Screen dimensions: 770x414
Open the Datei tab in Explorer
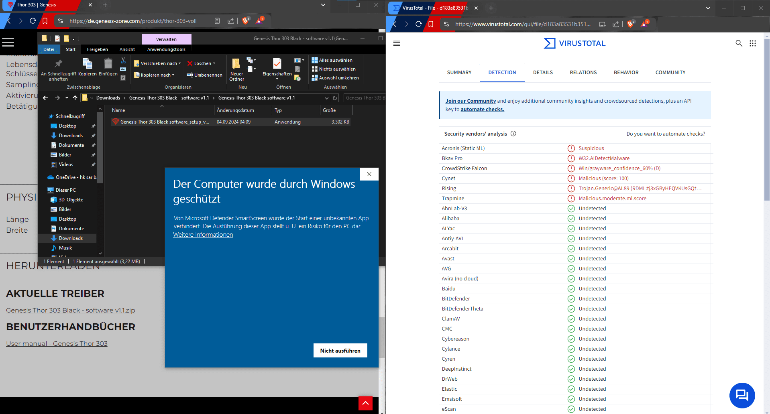coord(49,49)
